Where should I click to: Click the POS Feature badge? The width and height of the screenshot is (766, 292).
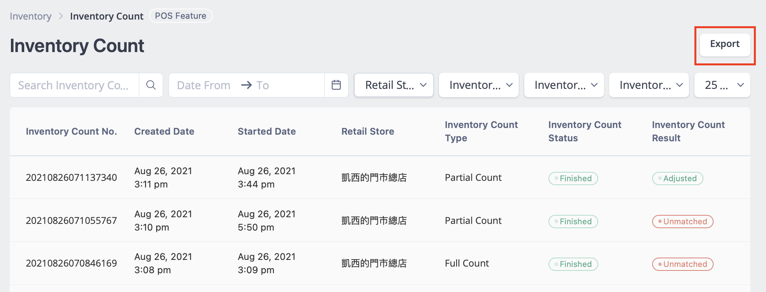(x=181, y=16)
